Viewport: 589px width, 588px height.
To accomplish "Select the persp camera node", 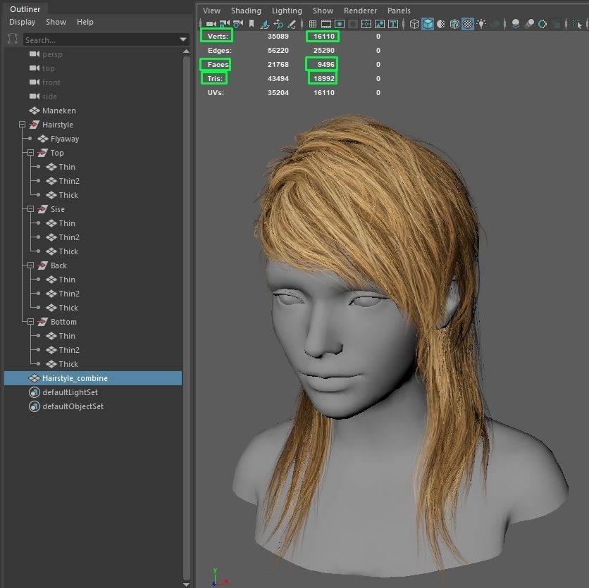I will 52,54.
